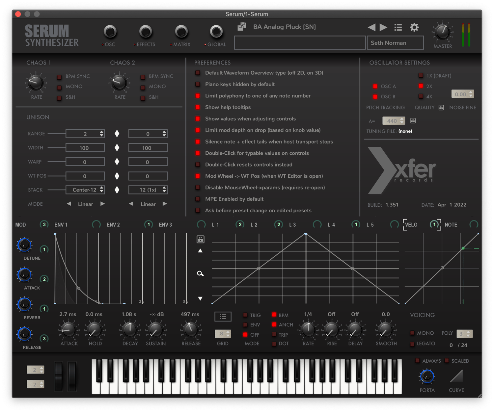Switch to the OSC tab
494x412 pixels.
click(110, 32)
